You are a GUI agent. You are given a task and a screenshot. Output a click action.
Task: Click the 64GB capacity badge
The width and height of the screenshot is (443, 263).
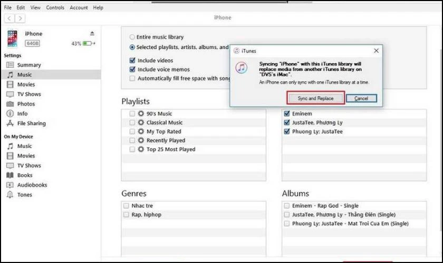(x=33, y=44)
